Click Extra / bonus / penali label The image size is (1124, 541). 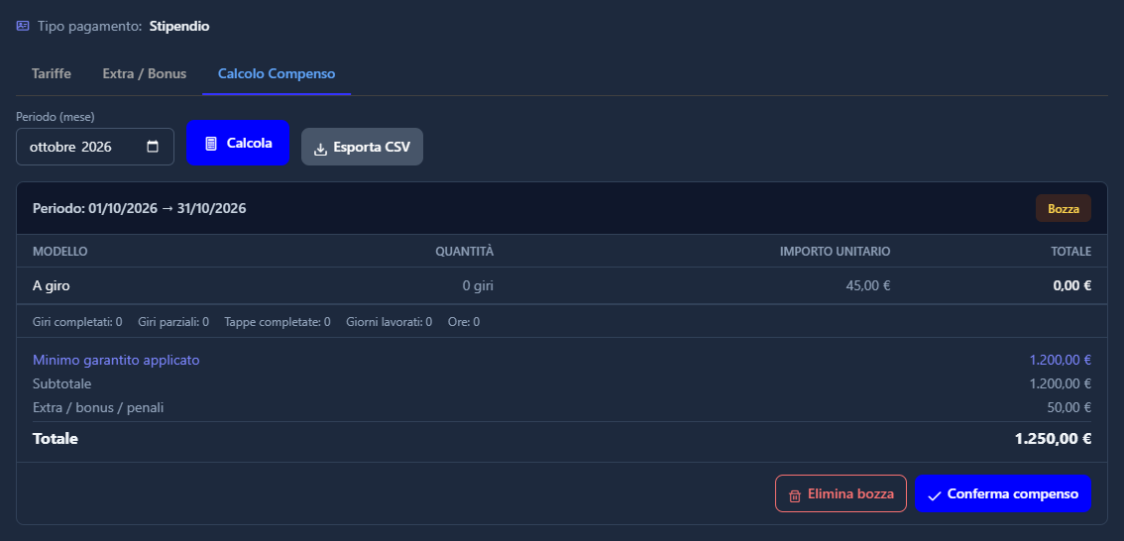pyautogui.click(x=98, y=407)
